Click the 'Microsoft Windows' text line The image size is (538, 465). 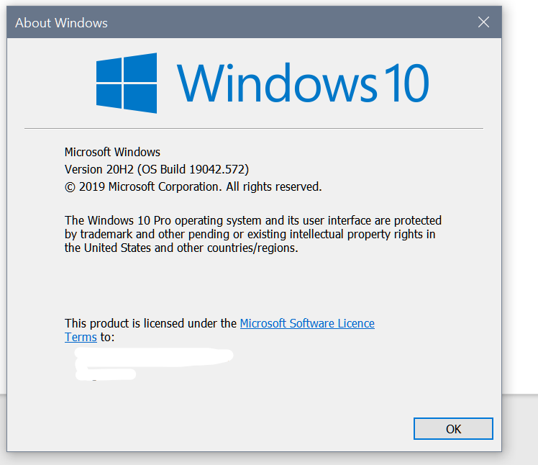pos(112,152)
